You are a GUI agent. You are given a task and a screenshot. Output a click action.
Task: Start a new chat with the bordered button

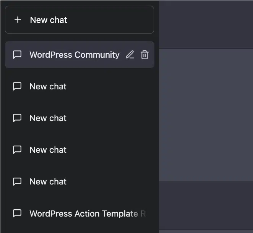[79, 20]
